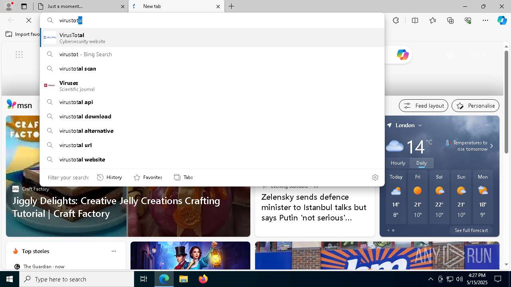Screen dimensions: 511x287
Task: Select the Viruses scientific journal suggestion
Action: [x=212, y=85]
